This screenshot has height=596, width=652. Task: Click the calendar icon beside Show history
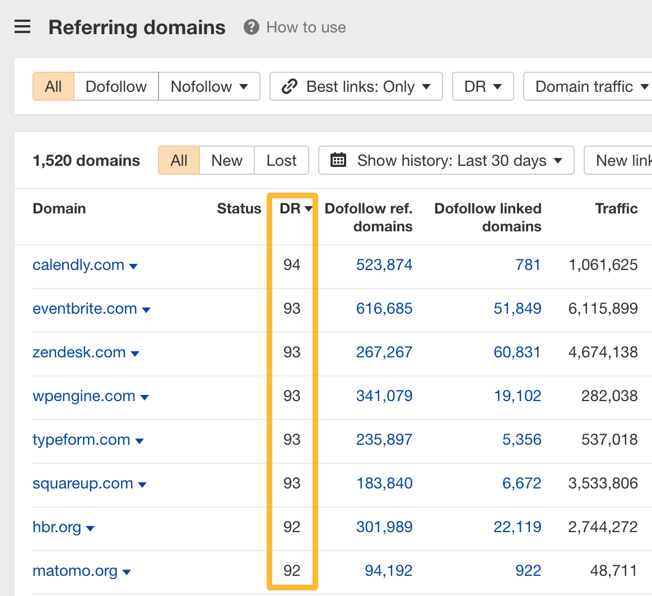339,160
